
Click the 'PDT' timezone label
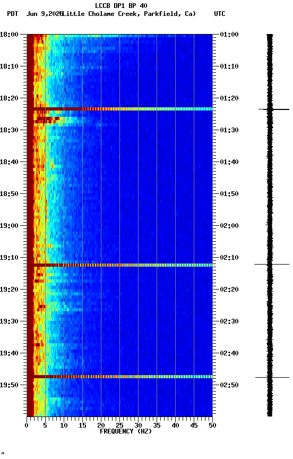point(13,14)
